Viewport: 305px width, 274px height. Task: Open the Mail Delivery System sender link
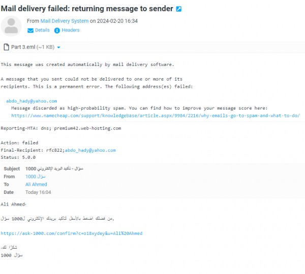(x=64, y=21)
